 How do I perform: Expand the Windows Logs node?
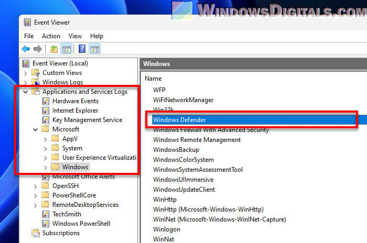pyautogui.click(x=26, y=83)
